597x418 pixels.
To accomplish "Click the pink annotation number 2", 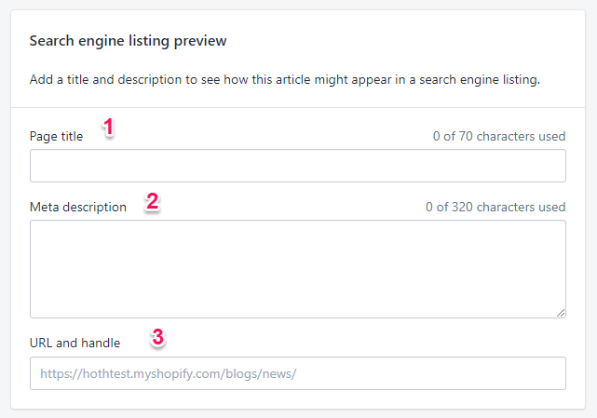I will [x=152, y=201].
